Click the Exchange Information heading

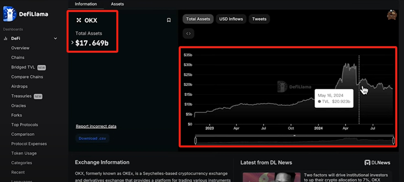102,162
